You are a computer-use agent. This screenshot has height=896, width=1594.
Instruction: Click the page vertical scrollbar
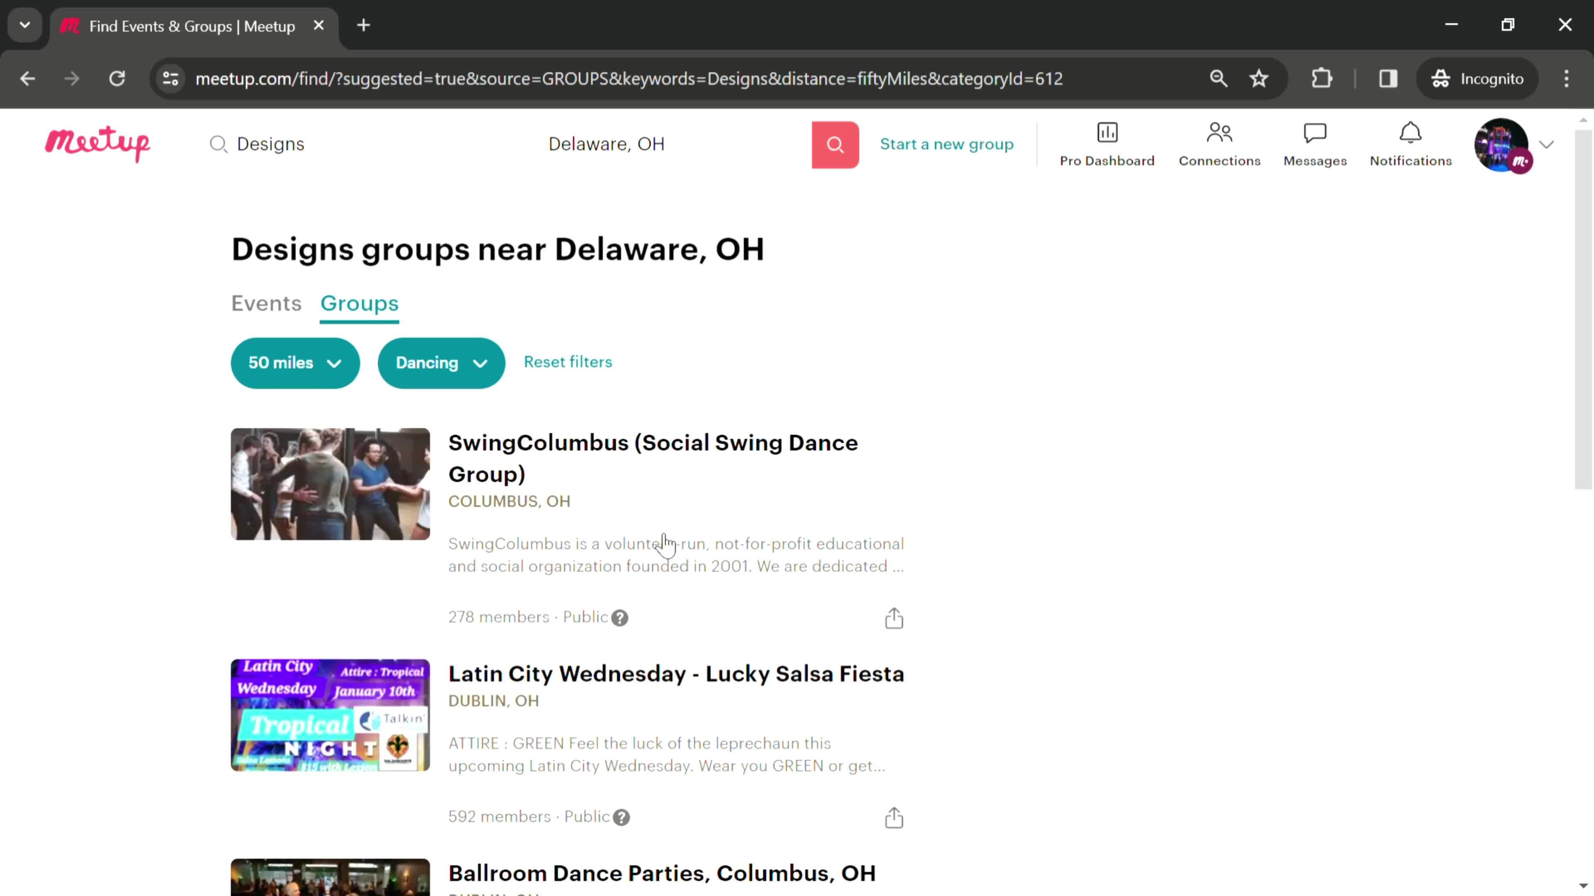click(1583, 309)
